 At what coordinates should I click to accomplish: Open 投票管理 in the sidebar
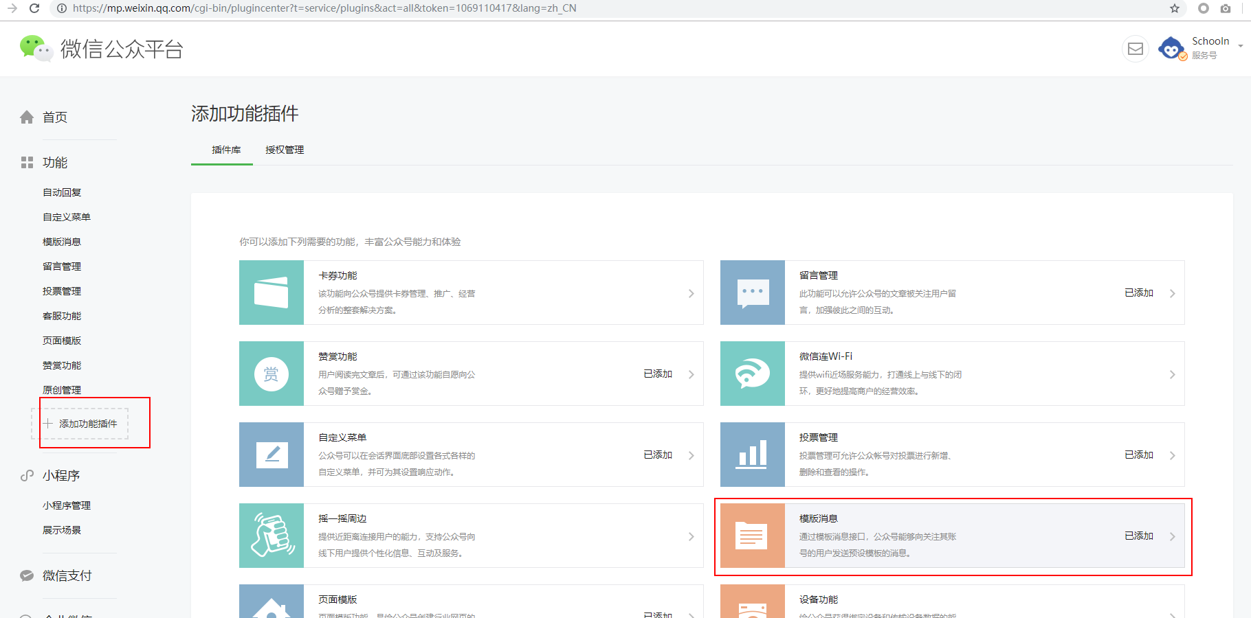point(62,291)
